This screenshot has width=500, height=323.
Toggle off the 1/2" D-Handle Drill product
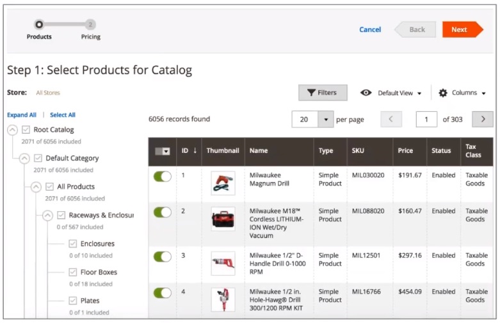pyautogui.click(x=163, y=256)
